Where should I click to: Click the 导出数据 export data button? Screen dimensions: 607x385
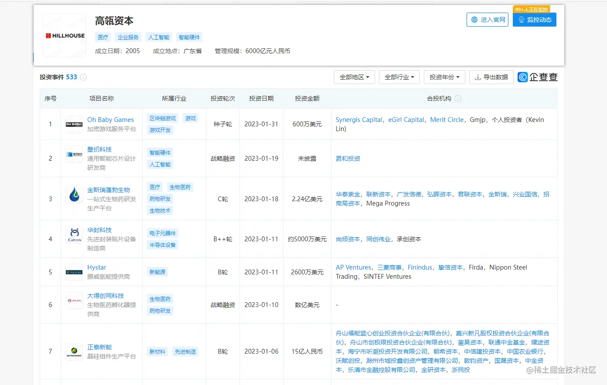coord(491,77)
